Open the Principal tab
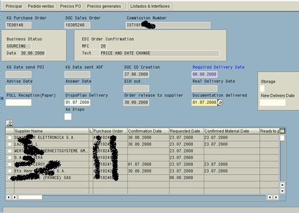The height and width of the screenshot is (213, 299). [x=13, y=6]
